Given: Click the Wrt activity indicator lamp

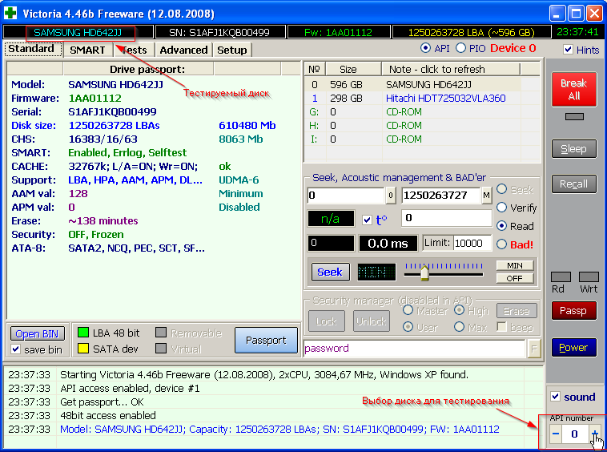Looking at the screenshot, I should [x=589, y=276].
